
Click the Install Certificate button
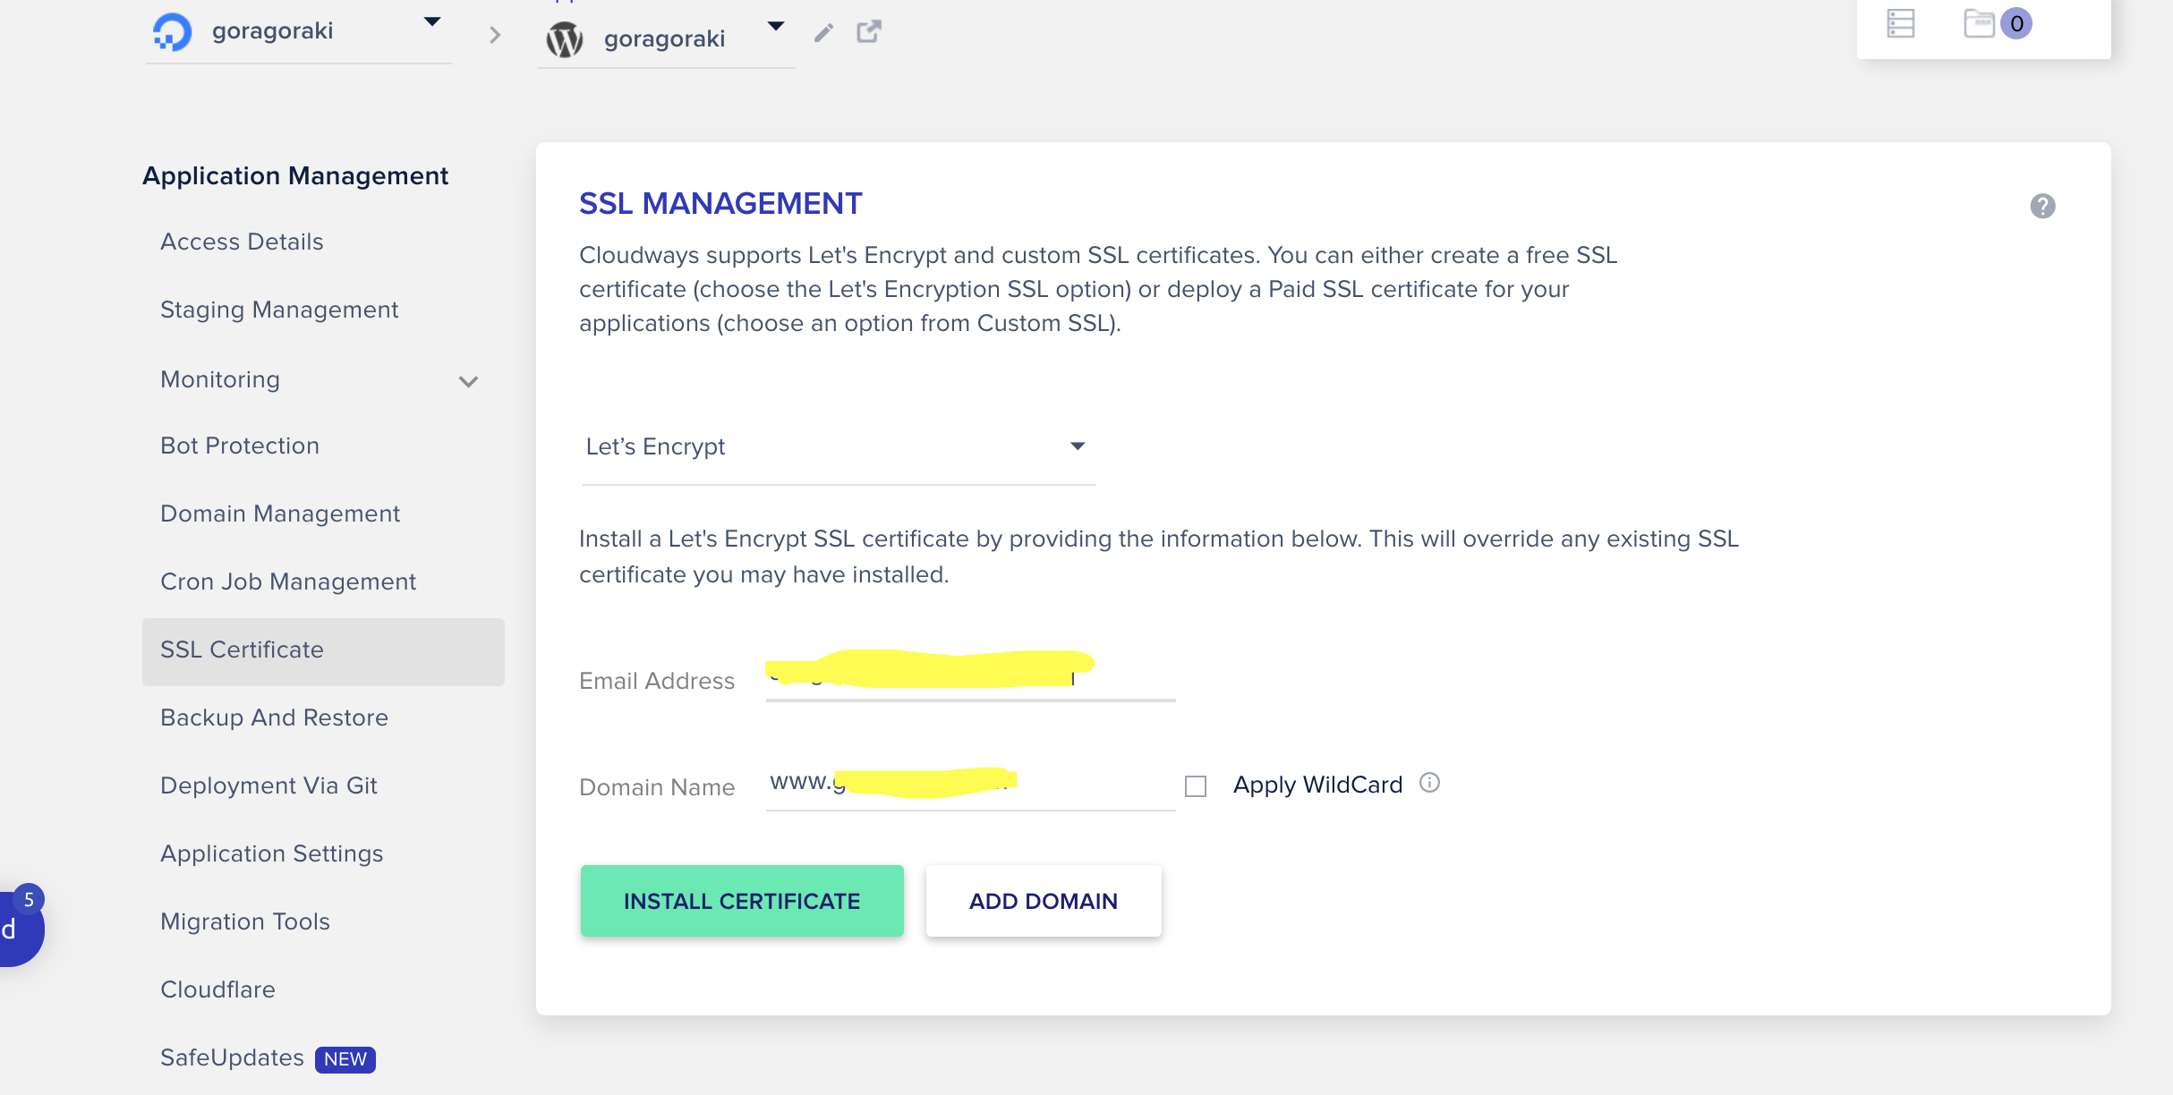[741, 901]
